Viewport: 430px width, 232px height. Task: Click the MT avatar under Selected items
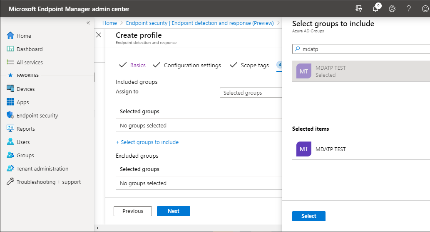pos(304,149)
